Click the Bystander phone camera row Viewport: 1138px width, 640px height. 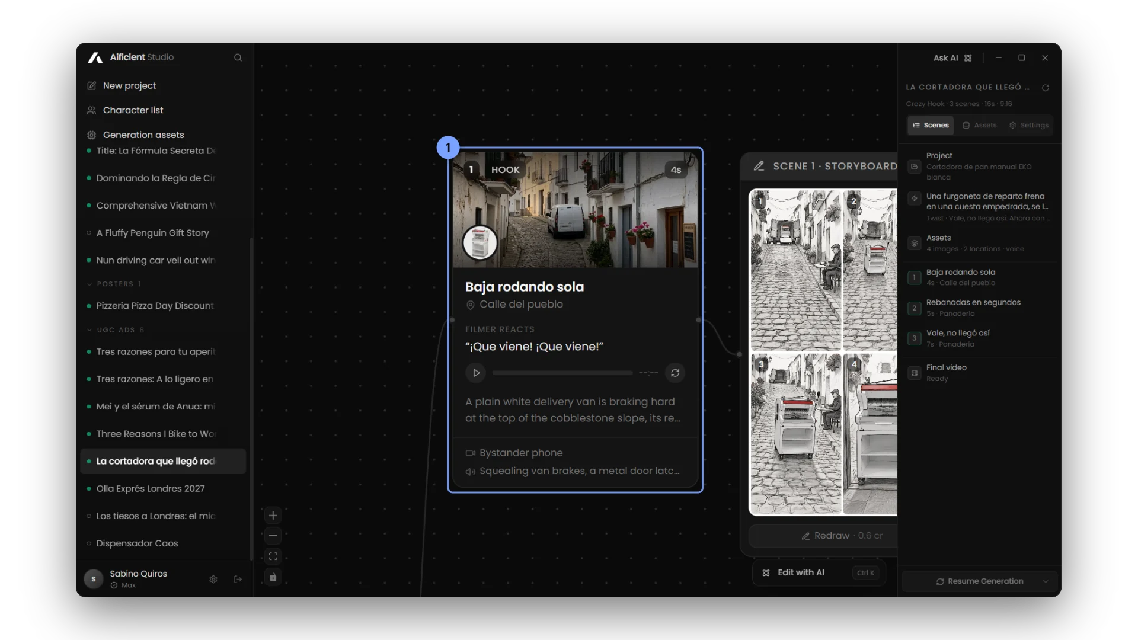pyautogui.click(x=514, y=453)
